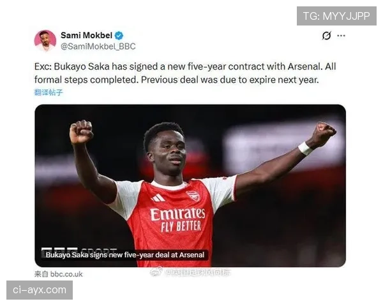This screenshot has width=383, height=306.
Task: Click the Adidas logo on the shirt
Action: (x=158, y=198)
